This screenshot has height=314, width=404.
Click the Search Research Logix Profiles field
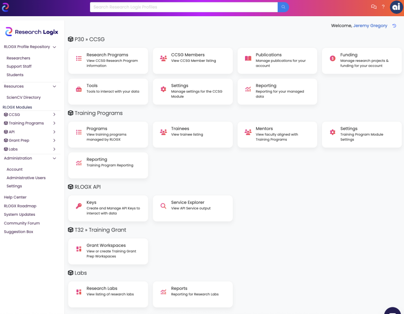(x=183, y=7)
